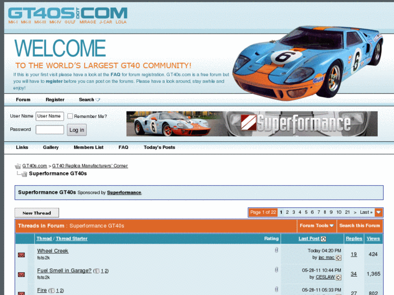Open the Register menu item

click(55, 100)
